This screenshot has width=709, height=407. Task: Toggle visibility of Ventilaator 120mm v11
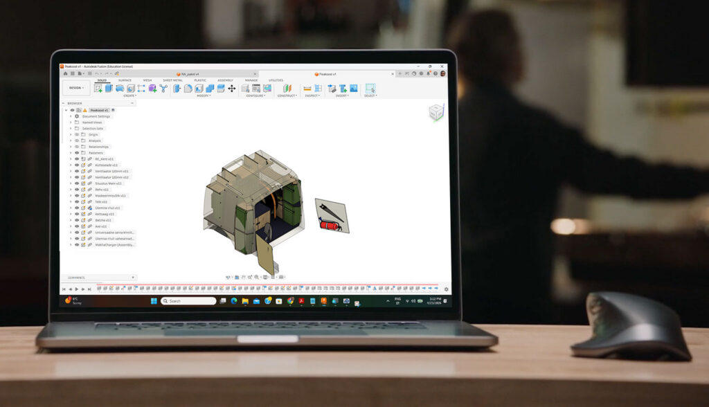coord(75,172)
